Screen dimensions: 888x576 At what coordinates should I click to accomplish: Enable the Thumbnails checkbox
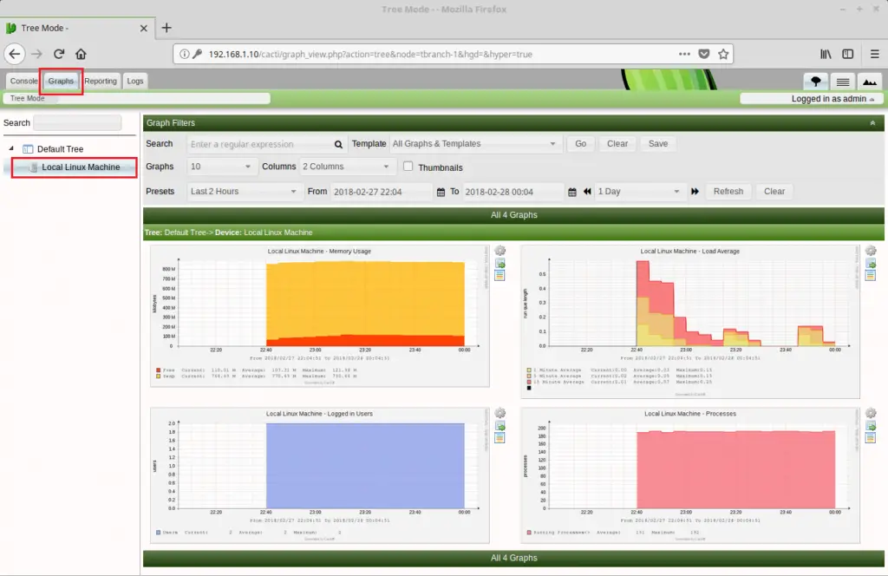(408, 167)
